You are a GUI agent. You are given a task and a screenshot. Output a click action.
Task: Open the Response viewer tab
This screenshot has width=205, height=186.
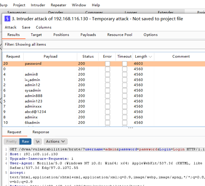(x=41, y=132)
